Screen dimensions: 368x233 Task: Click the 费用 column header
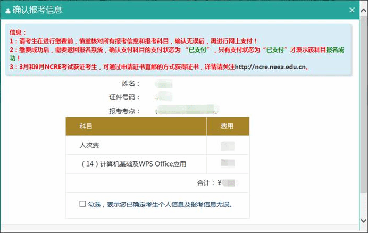pyautogui.click(x=227, y=127)
